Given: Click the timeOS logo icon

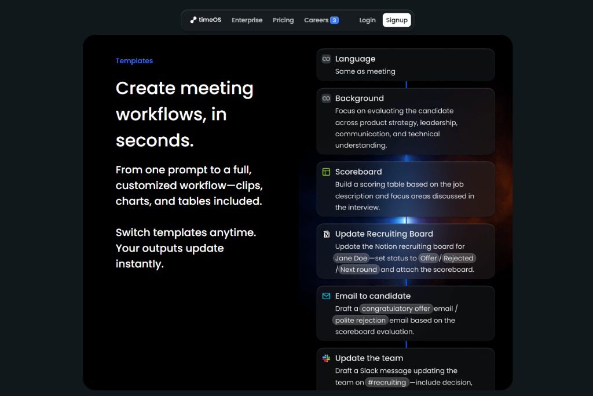Looking at the screenshot, I should [x=193, y=20].
